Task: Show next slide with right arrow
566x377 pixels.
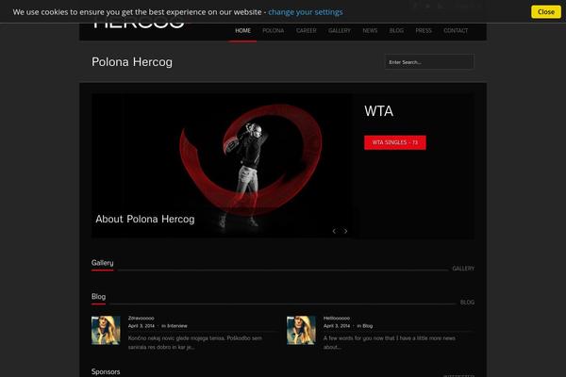Action: coord(345,231)
